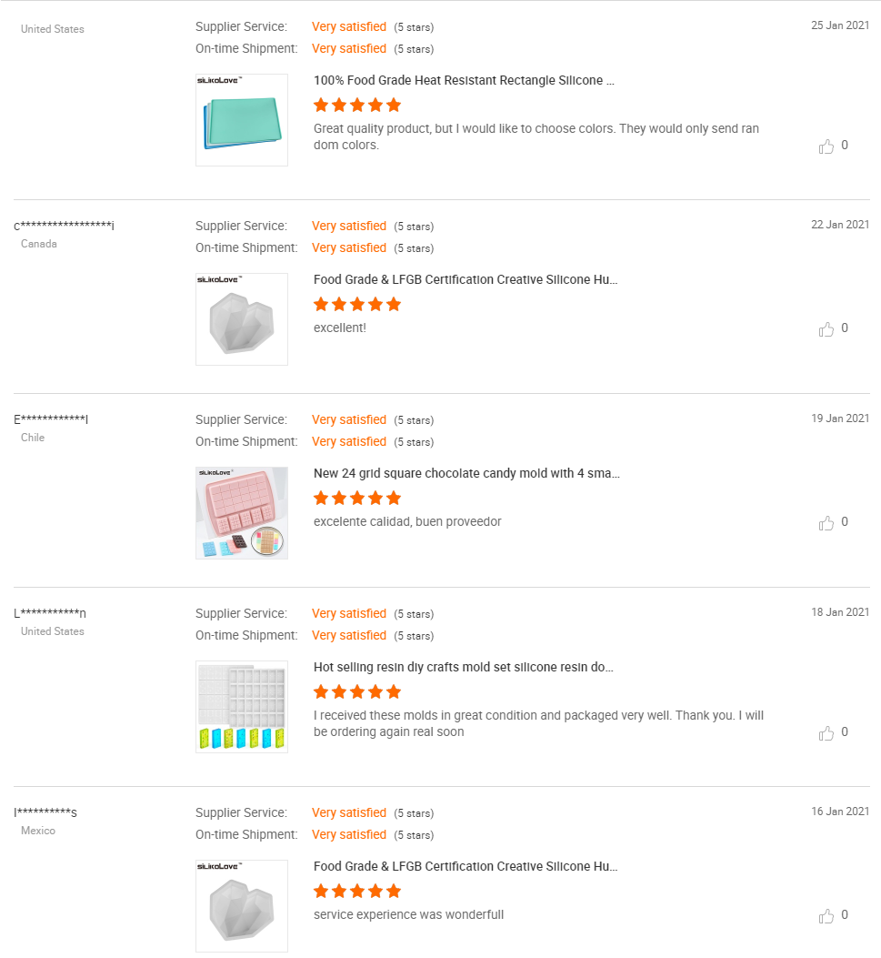Viewport: 881px width, 958px height.
Task: Open "100% Food Grade Heat Resistant Rectangle Silicone" product link
Action: point(464,81)
